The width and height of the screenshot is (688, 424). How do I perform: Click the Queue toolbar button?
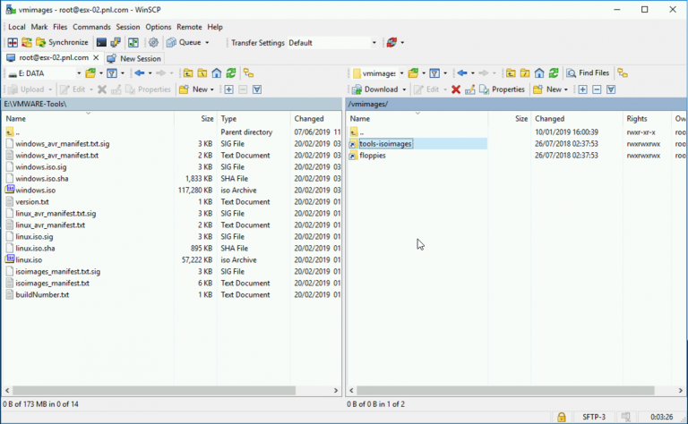185,42
